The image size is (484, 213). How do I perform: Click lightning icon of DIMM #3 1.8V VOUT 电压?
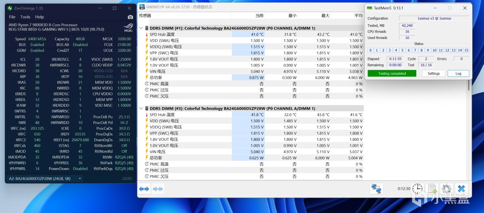147,139
